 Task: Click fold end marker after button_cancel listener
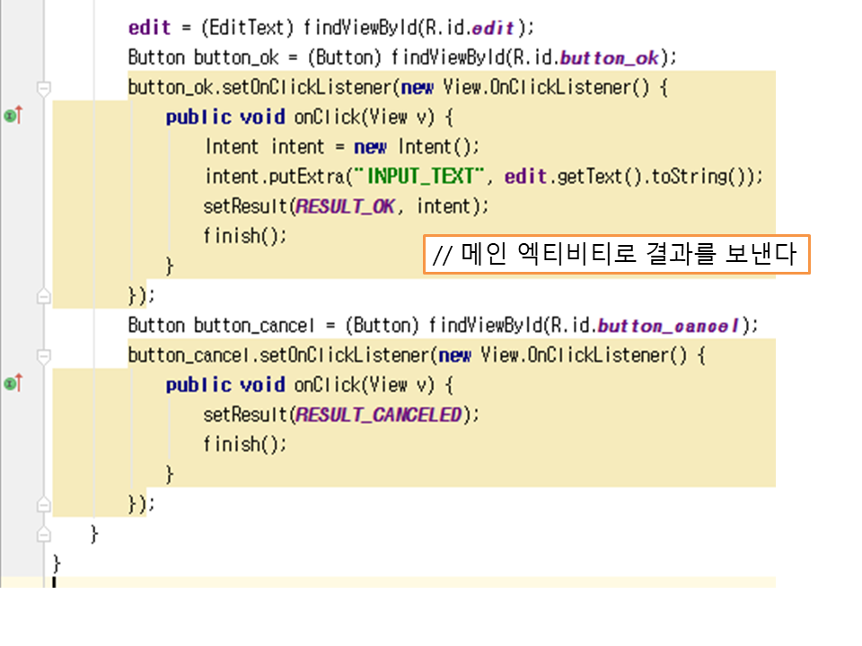[43, 503]
